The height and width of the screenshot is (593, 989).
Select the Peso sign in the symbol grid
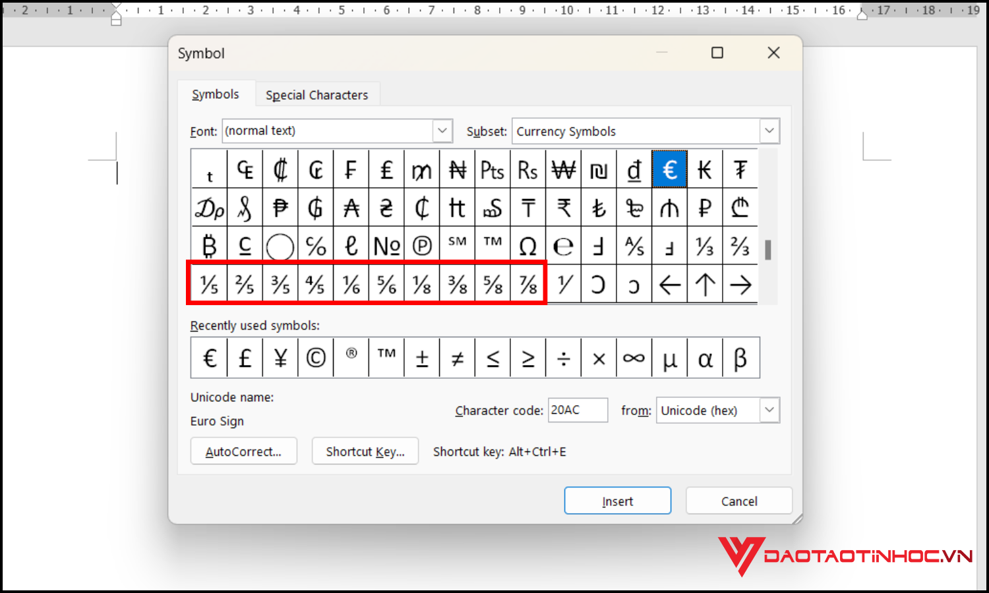coord(280,208)
